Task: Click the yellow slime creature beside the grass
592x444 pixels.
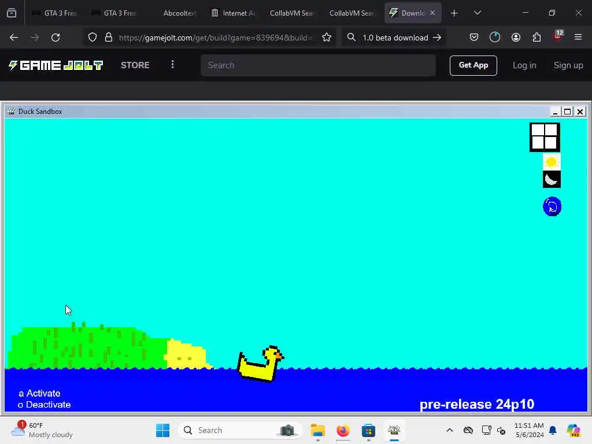Action: click(x=187, y=354)
